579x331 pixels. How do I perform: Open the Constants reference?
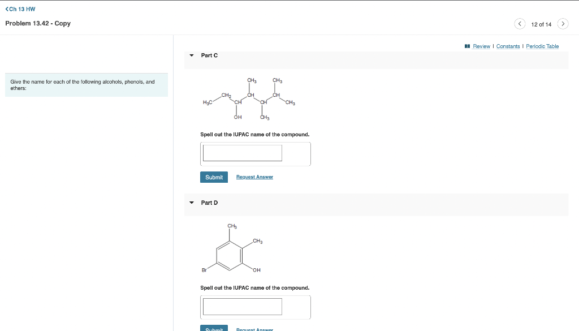point(508,46)
